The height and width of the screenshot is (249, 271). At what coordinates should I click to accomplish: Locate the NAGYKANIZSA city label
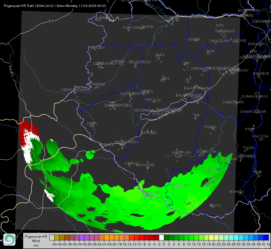click(x=127, y=142)
